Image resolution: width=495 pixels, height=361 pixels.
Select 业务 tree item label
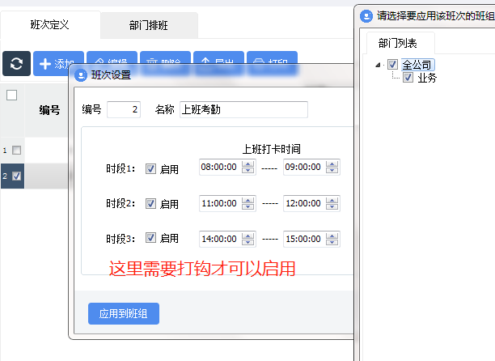[427, 78]
